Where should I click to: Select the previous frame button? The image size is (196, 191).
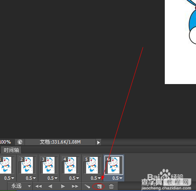pyautogui.click(x=50, y=186)
